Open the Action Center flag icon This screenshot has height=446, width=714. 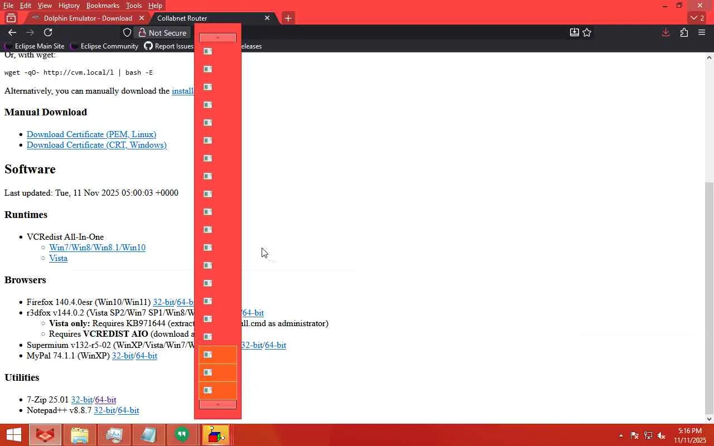click(635, 435)
